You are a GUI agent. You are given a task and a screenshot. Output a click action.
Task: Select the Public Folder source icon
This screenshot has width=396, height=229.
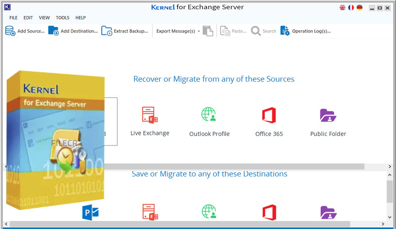[328, 115]
